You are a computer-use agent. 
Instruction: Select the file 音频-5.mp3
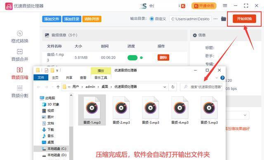pyautogui.click(x=209, y=110)
